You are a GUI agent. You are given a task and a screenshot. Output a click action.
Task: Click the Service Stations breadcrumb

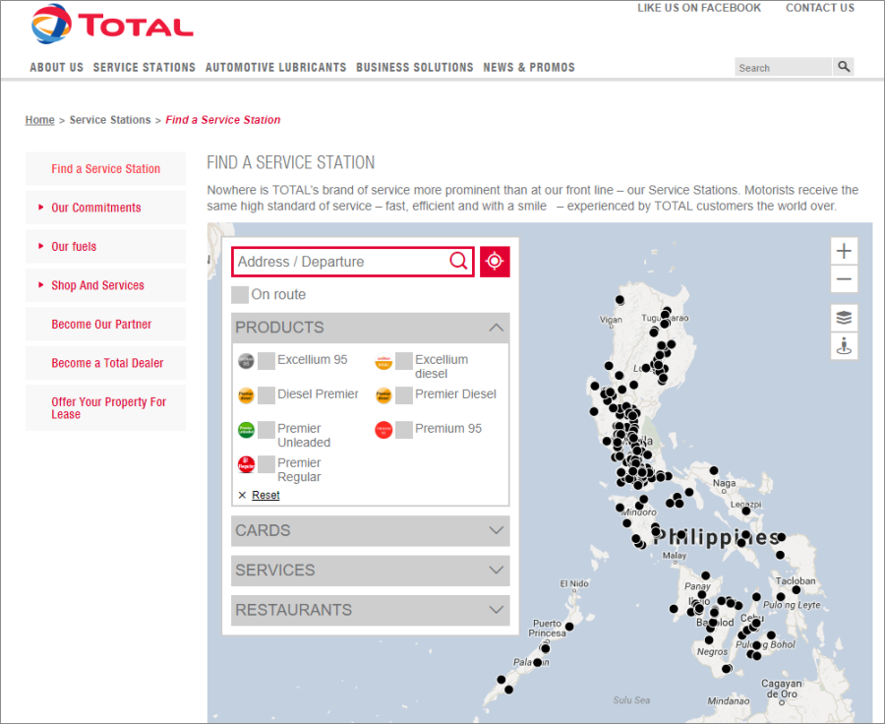coord(110,120)
